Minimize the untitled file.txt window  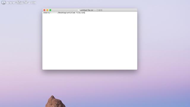click(47, 10)
